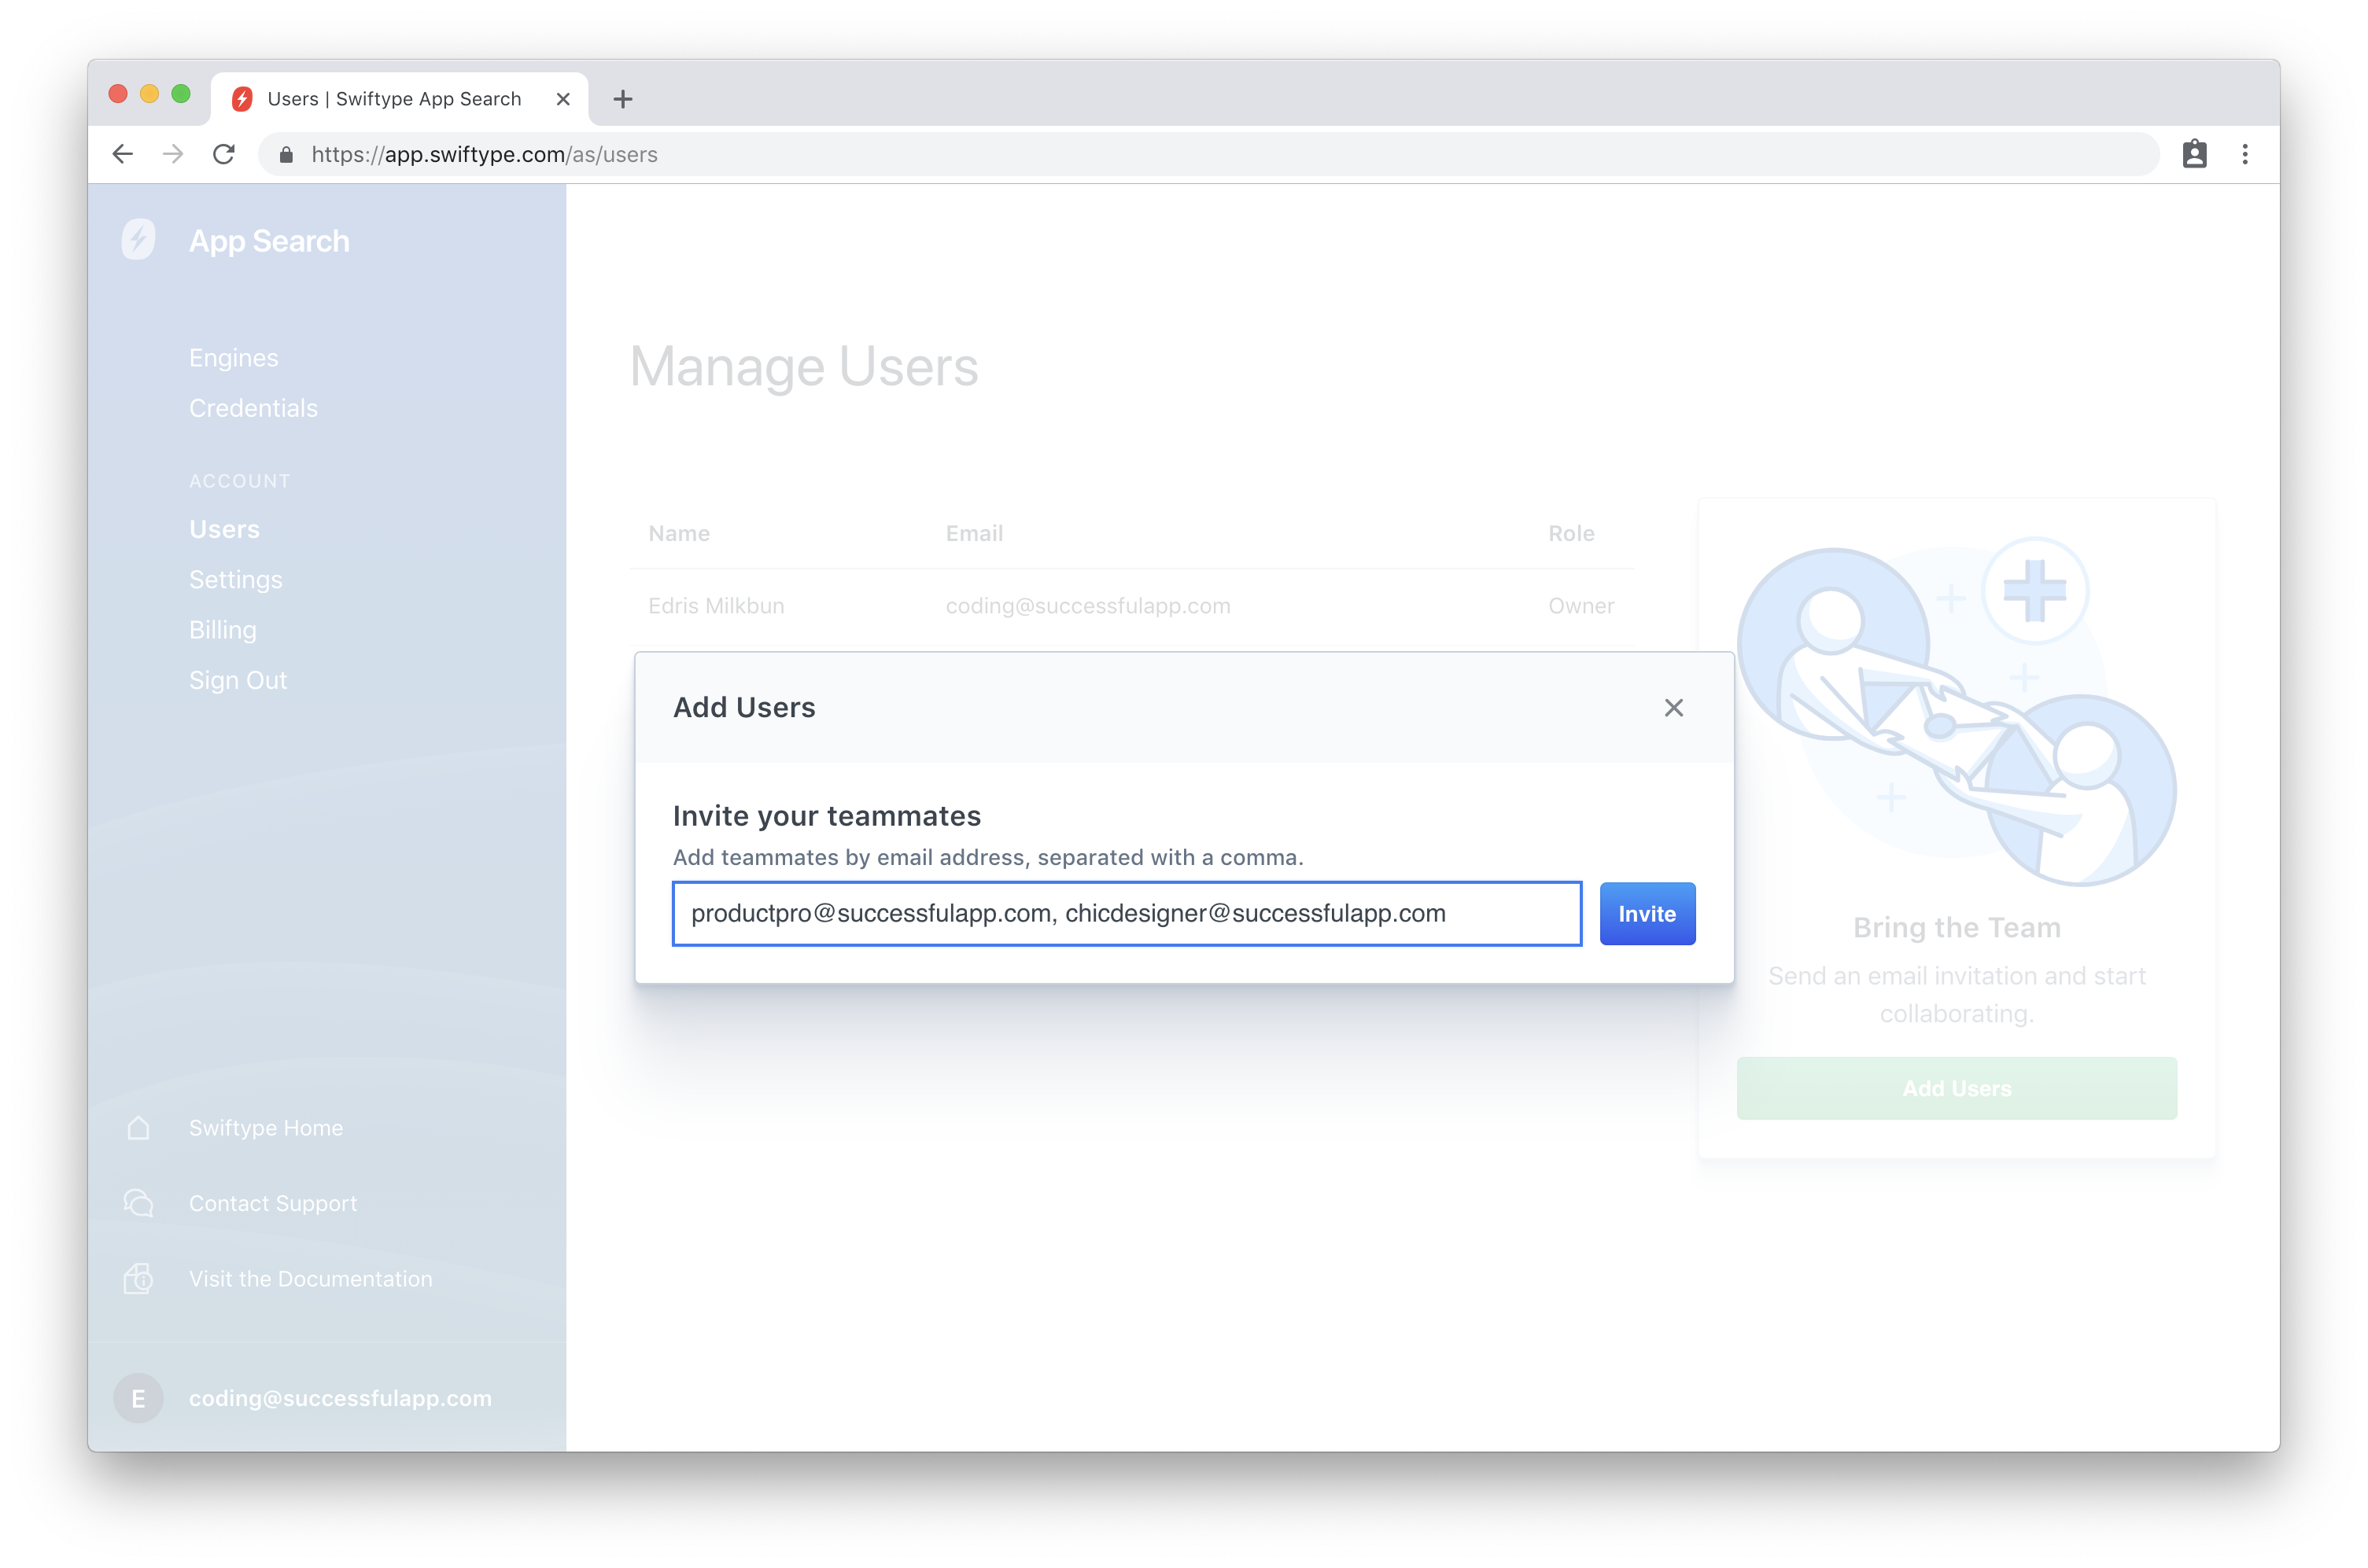Screen dimensions: 2368x1568
Task: Click the browser settings kebab menu icon
Action: 2245,154
